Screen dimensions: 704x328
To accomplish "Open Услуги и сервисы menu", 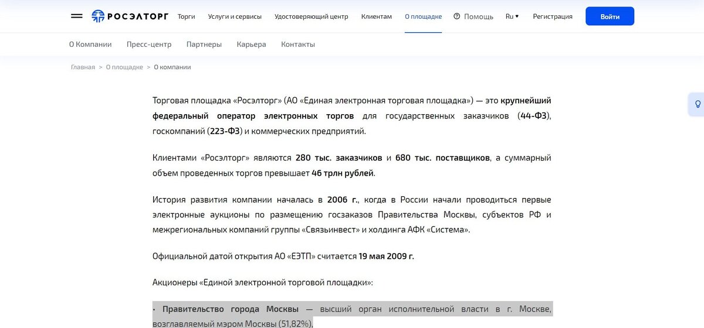I will pos(235,16).
